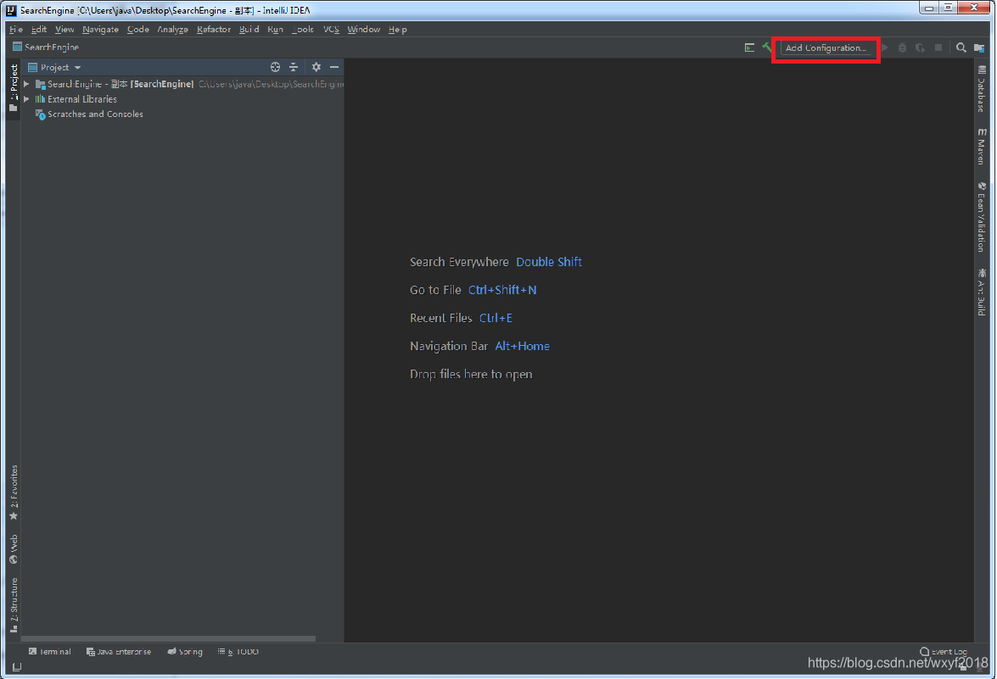The image size is (997, 679).
Task: Click the Run with Coverage icon
Action: [x=920, y=47]
